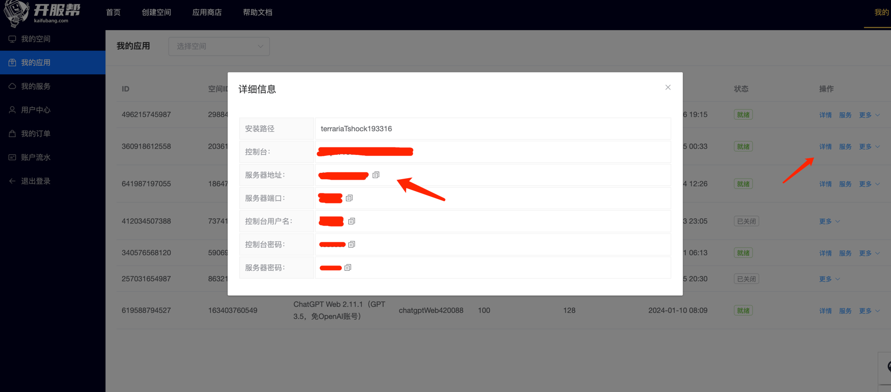
Task: Open 服务 for app 496215745987
Action: coord(845,115)
